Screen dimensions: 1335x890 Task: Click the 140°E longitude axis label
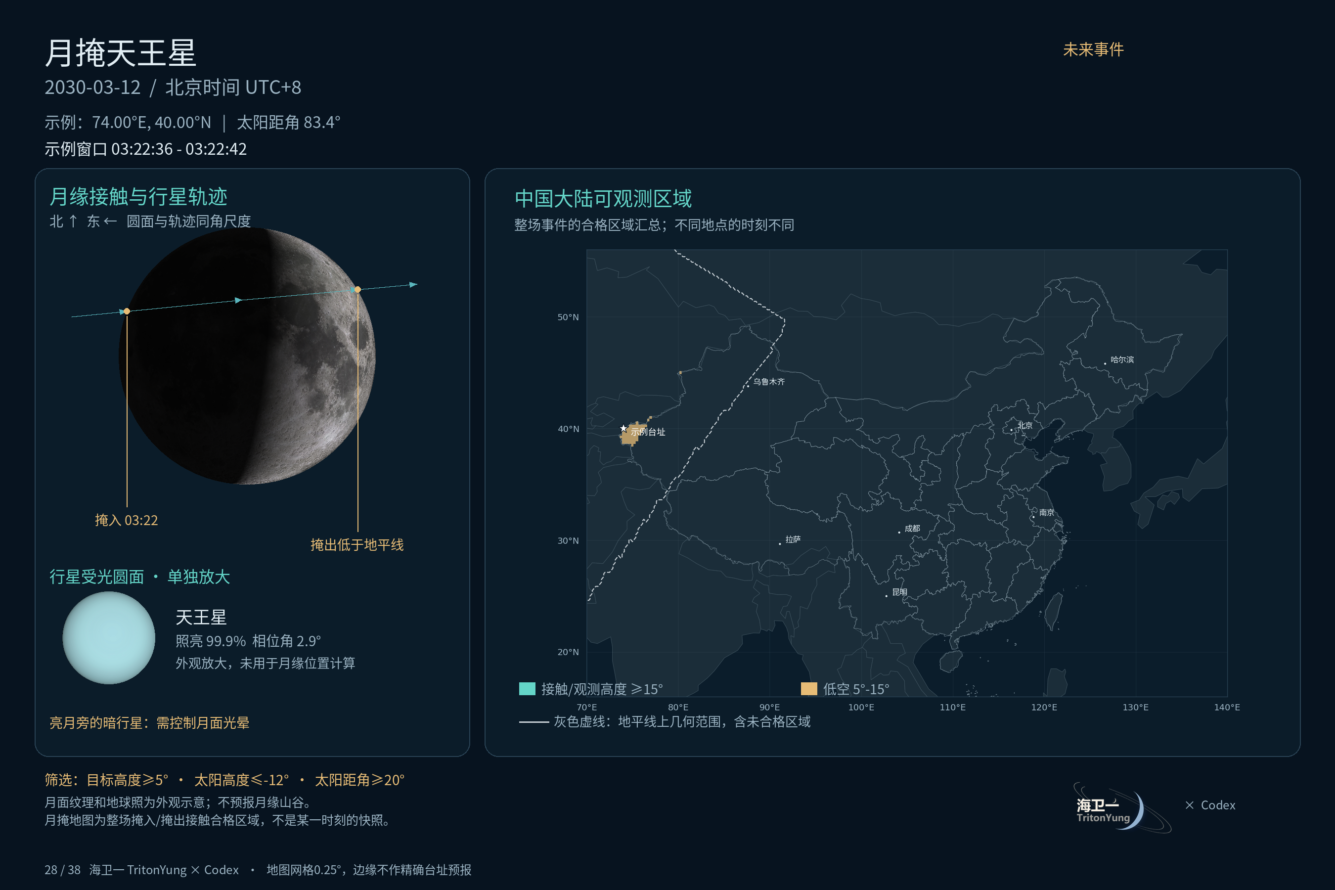click(1227, 707)
